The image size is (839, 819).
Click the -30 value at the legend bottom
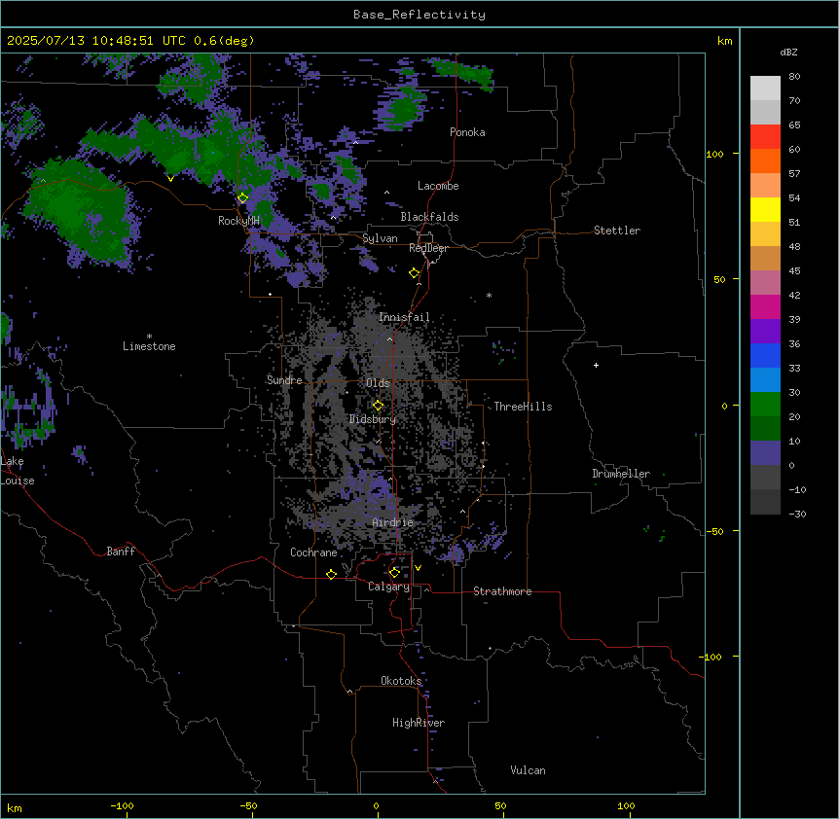797,514
